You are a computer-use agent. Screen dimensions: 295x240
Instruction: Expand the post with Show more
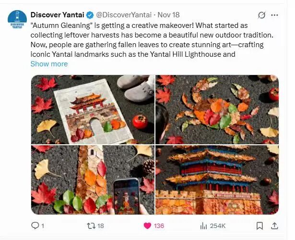49,63
